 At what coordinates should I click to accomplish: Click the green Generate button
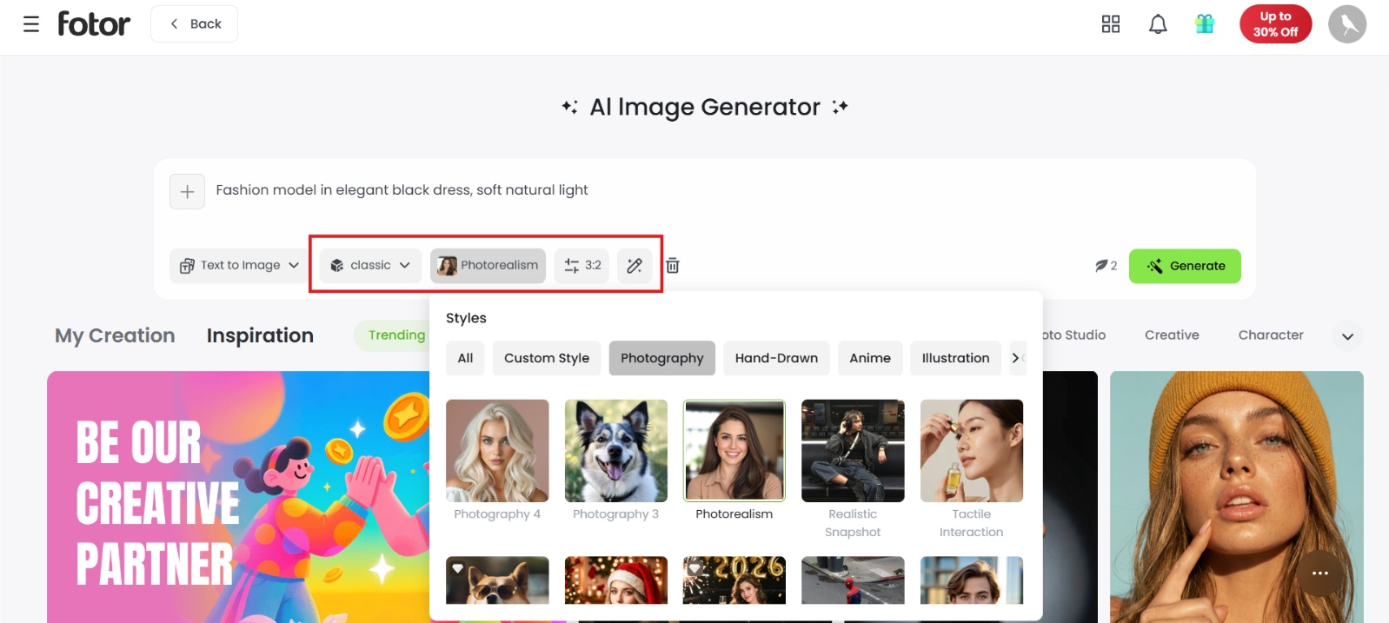[1185, 266]
